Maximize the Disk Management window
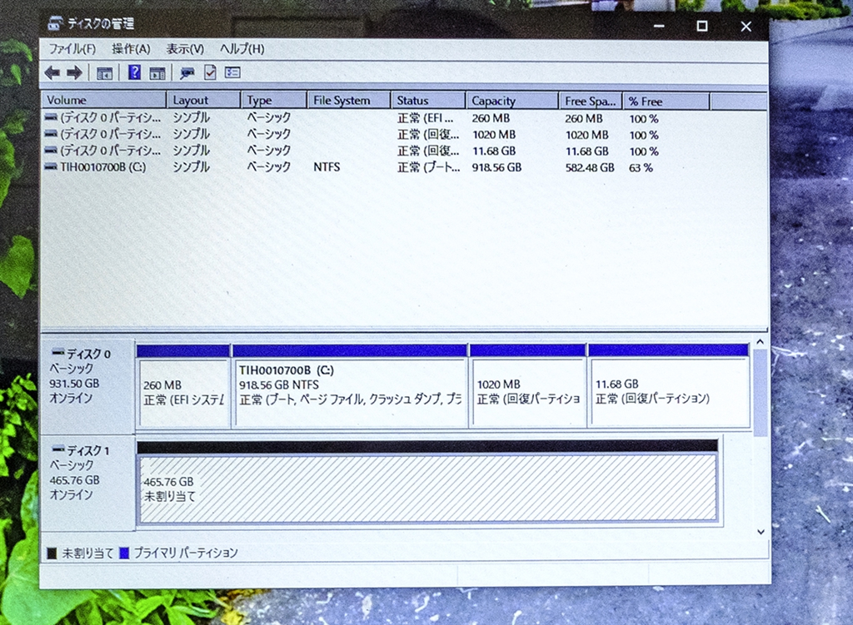853x625 pixels. pyautogui.click(x=702, y=26)
